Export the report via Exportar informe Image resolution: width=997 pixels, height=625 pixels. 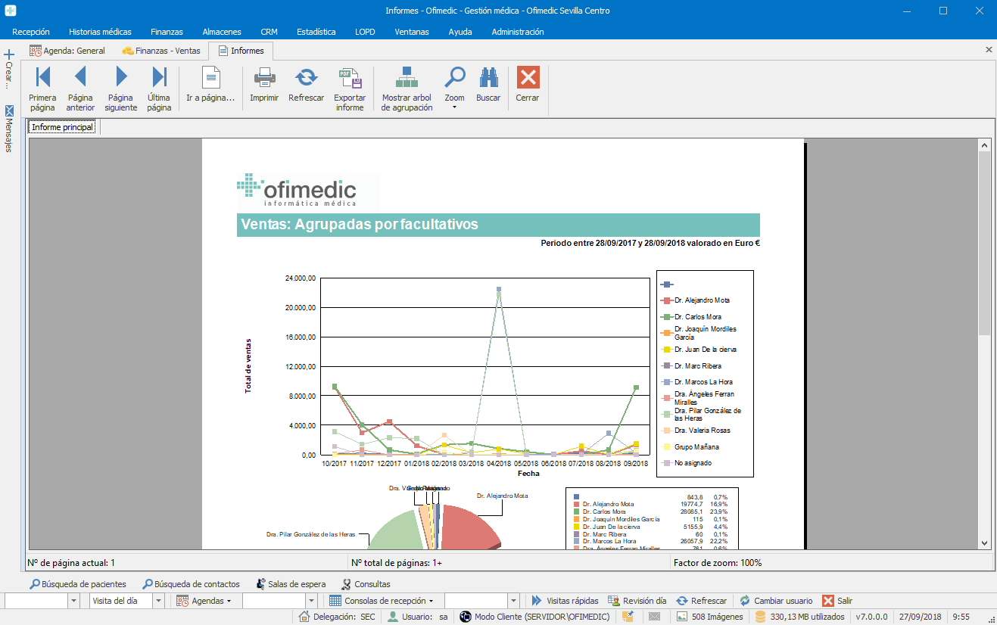point(349,89)
